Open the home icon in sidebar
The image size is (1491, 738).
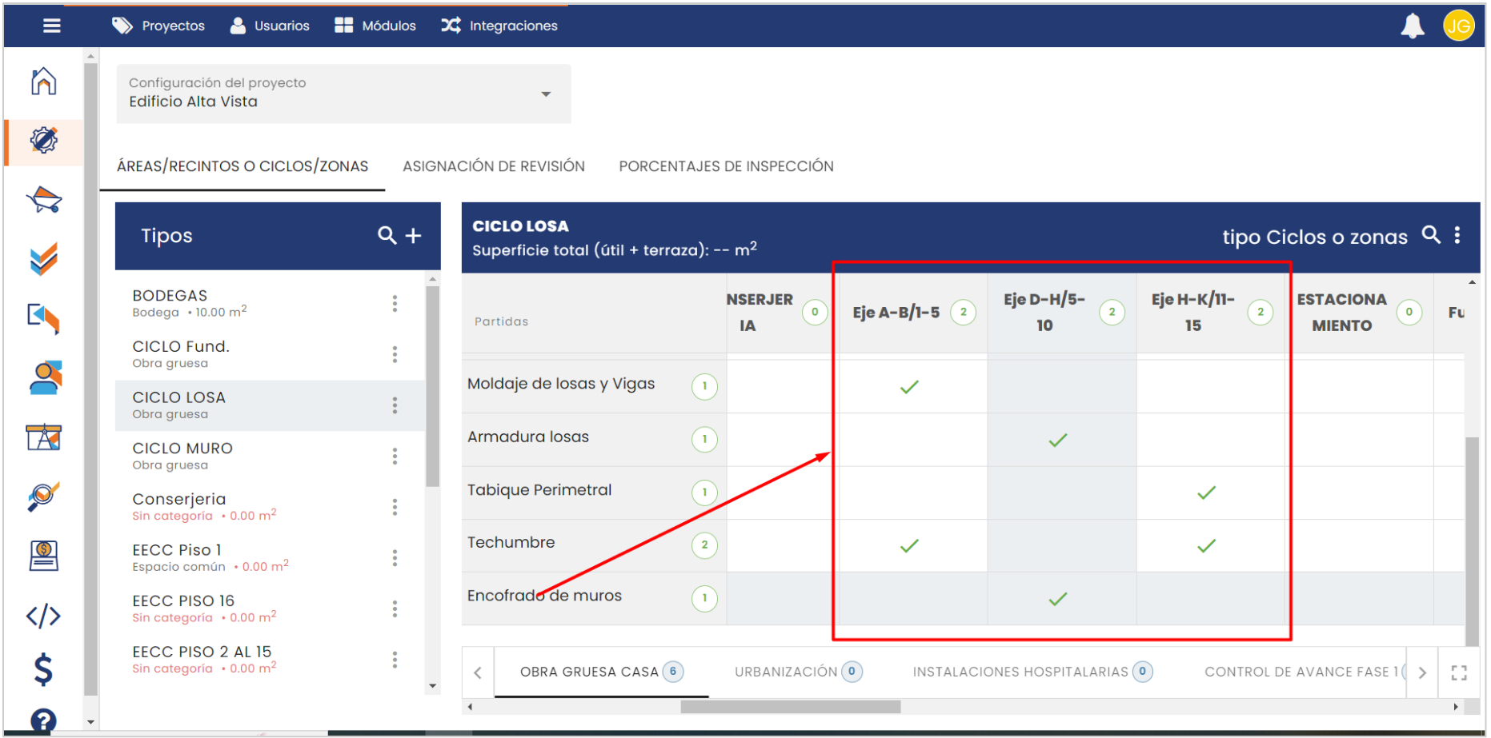click(x=44, y=82)
